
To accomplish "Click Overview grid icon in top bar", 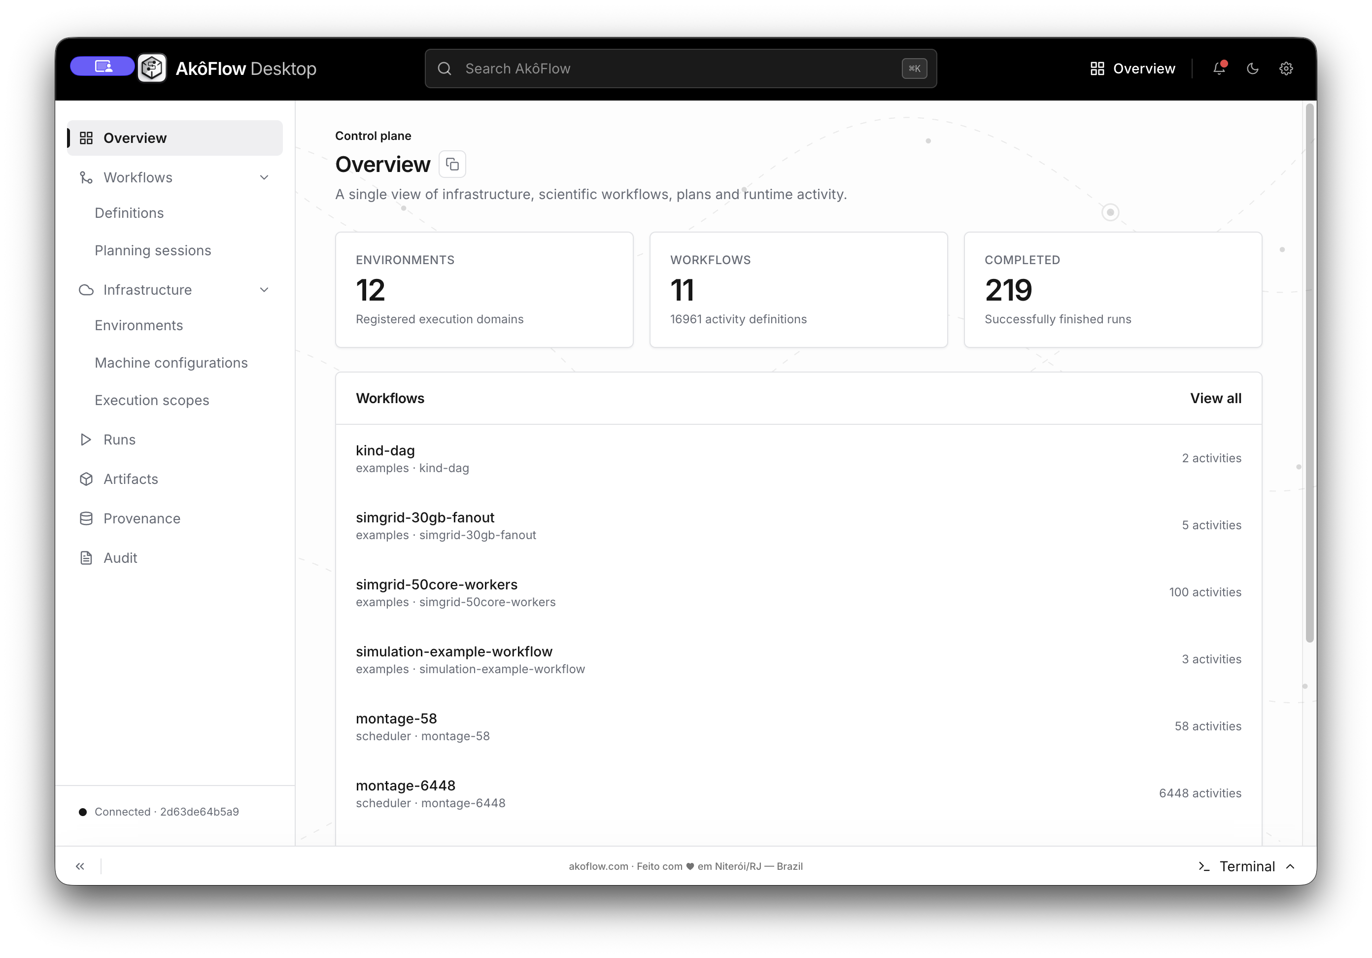I will 1097,68.
